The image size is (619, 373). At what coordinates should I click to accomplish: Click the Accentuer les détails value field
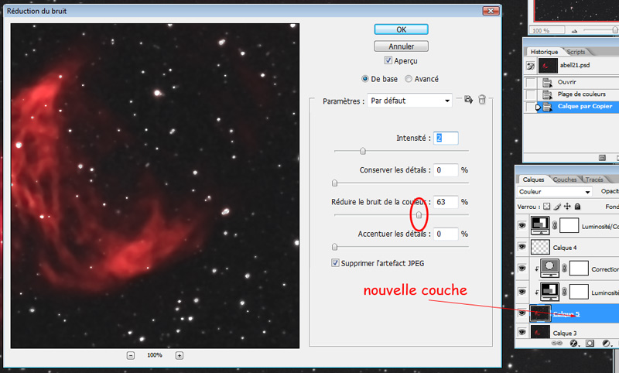click(x=446, y=234)
